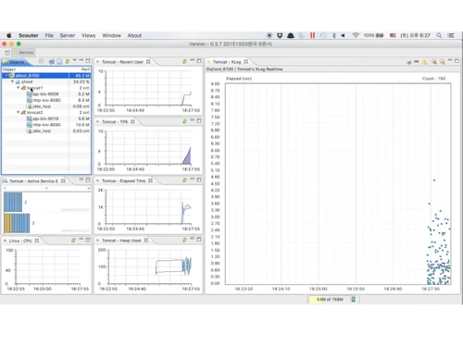Click the yellow warning icon in XLog toolbar
Screen dimensions: 463x347
point(425,62)
